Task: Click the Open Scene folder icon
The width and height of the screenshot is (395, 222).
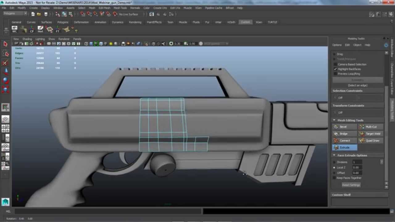Action: (x=39, y=14)
